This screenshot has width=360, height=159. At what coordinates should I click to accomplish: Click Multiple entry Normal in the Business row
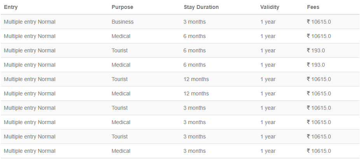click(30, 22)
